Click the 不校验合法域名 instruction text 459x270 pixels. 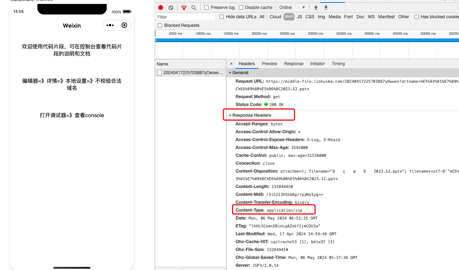coord(72,85)
